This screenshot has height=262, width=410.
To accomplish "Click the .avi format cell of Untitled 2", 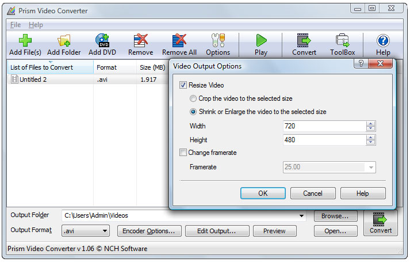I will pyautogui.click(x=102, y=79).
